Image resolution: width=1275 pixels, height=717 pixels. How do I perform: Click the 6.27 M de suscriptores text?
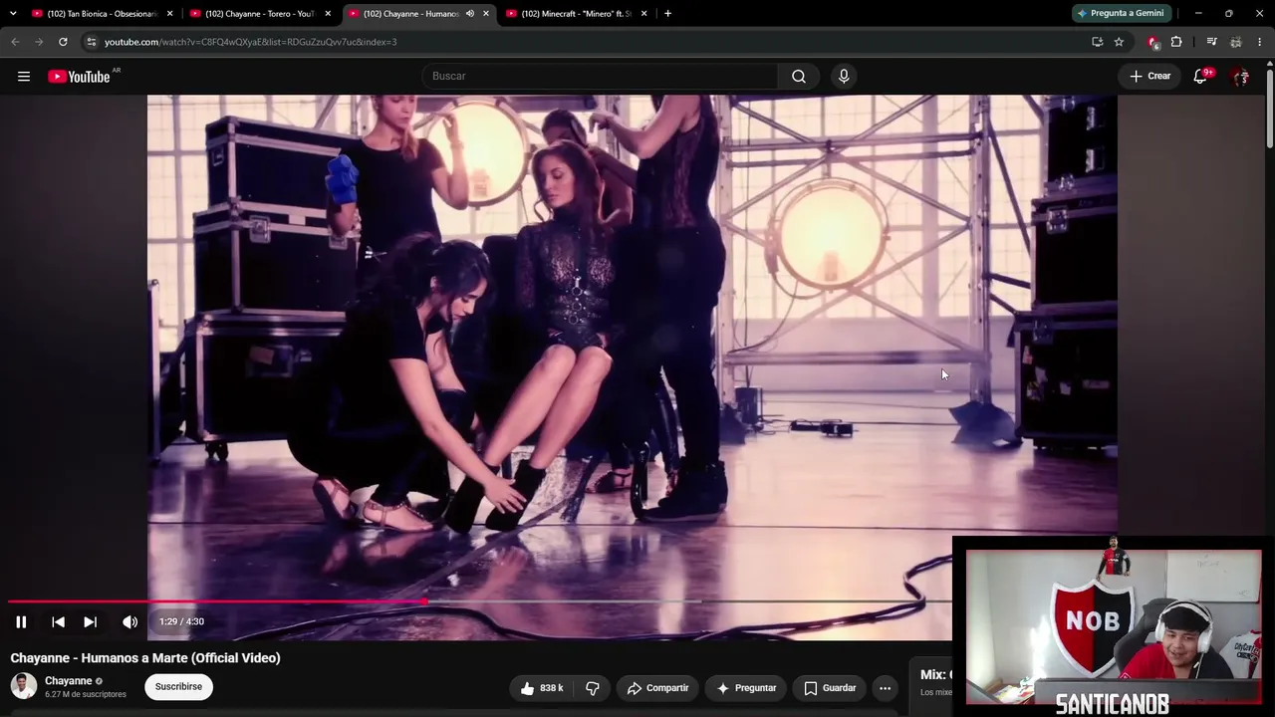[86, 694]
